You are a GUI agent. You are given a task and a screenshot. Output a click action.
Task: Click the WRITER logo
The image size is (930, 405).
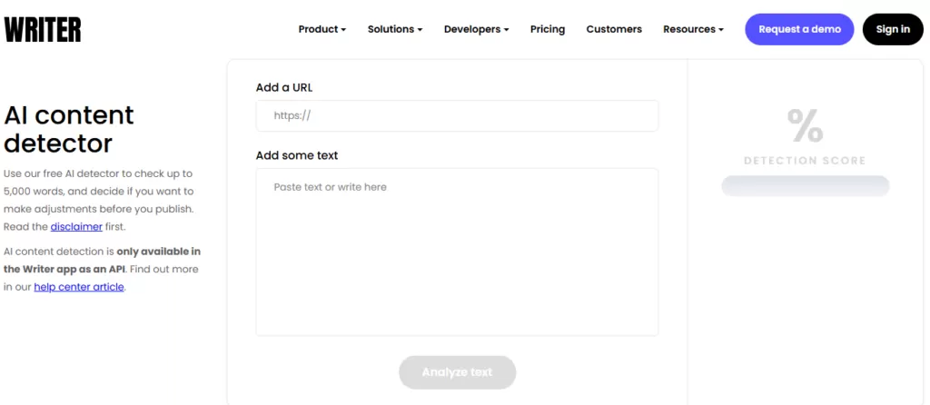coord(43,30)
